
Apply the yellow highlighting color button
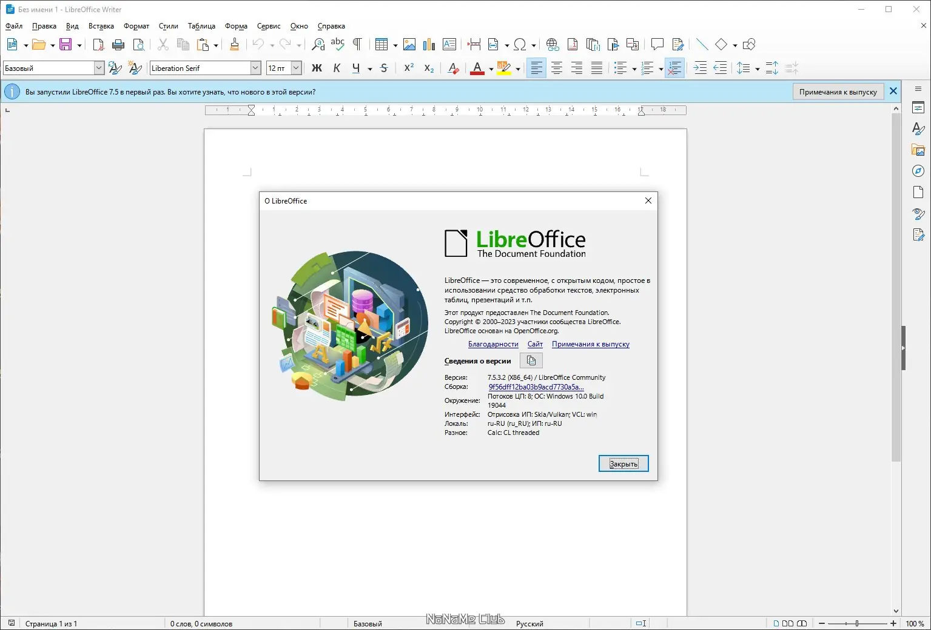(x=504, y=68)
